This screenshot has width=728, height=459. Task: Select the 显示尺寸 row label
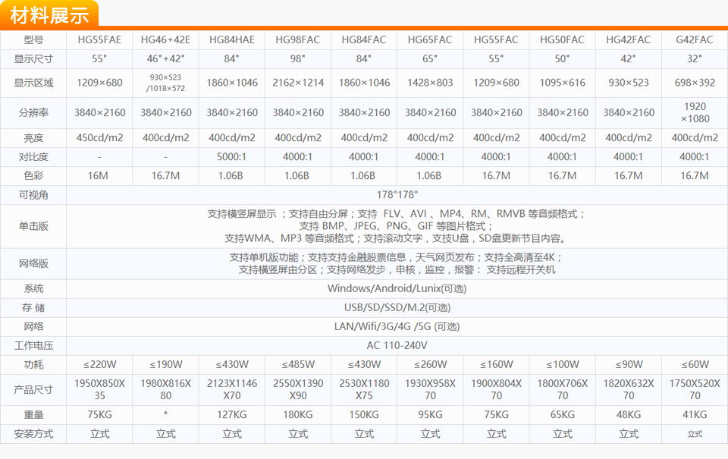click(x=33, y=58)
